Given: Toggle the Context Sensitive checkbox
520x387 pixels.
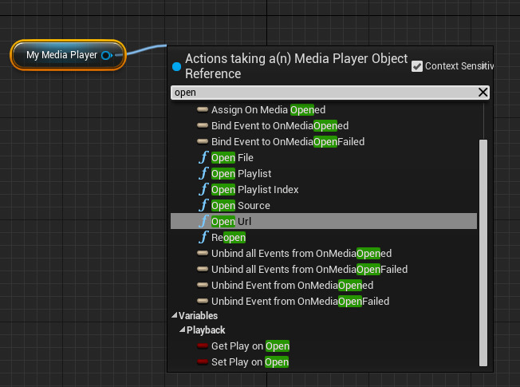Looking at the screenshot, I should click(x=417, y=66).
